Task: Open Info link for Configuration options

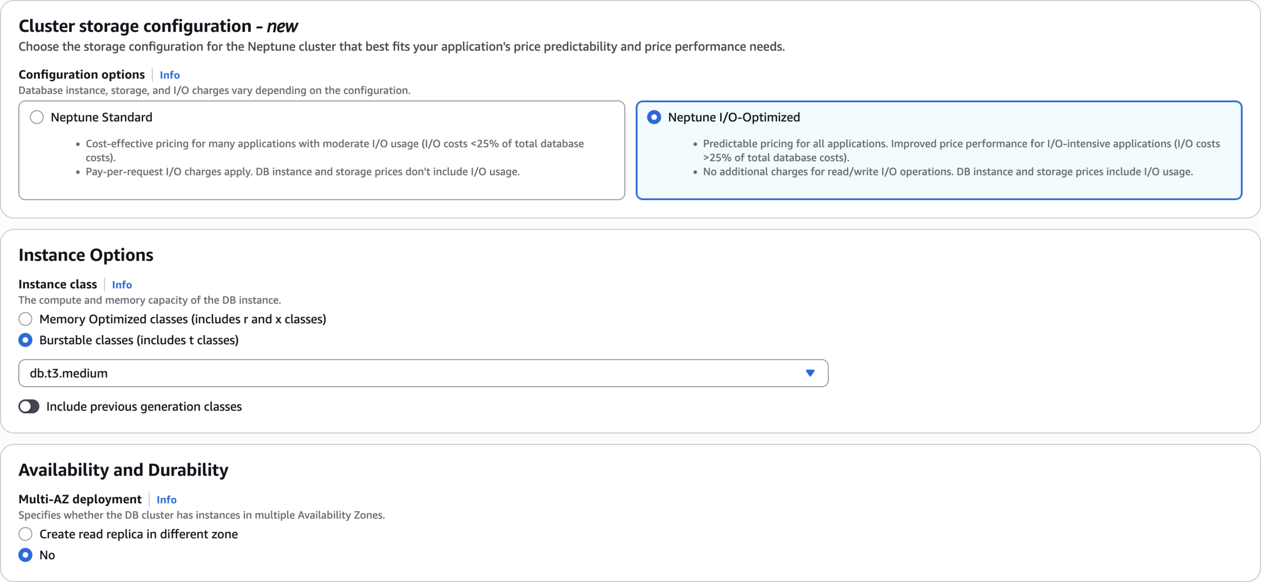Action: tap(169, 75)
